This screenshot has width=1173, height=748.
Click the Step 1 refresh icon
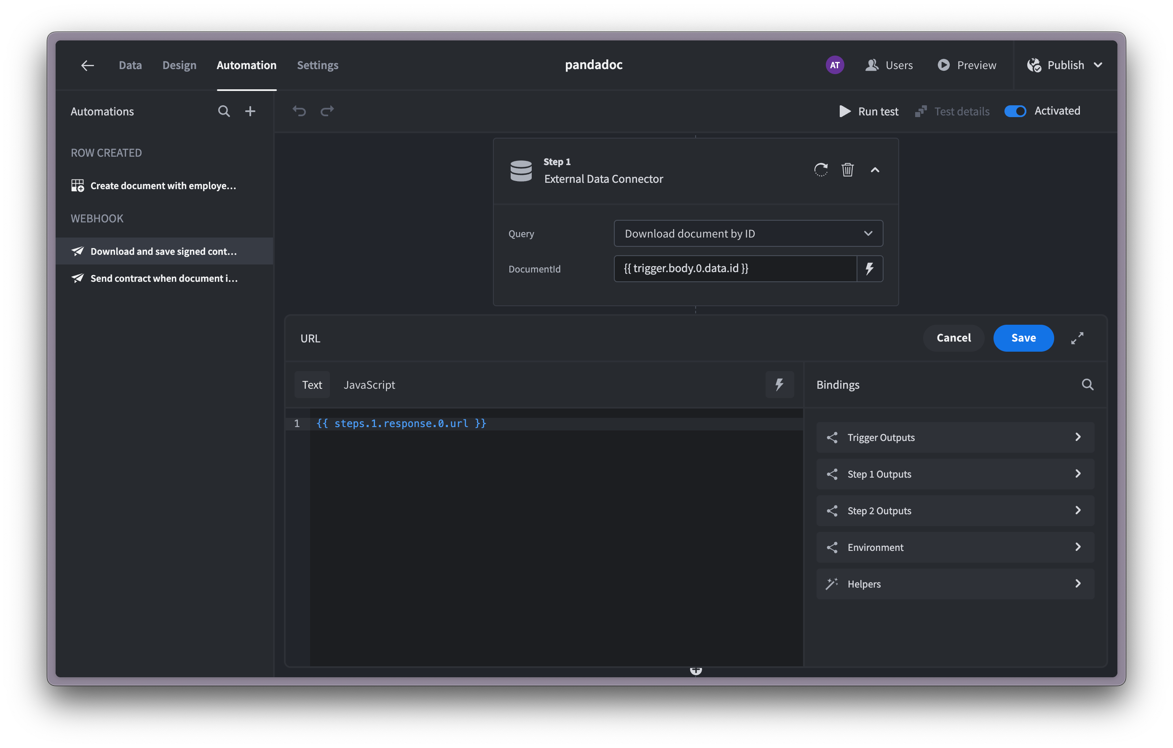820,169
